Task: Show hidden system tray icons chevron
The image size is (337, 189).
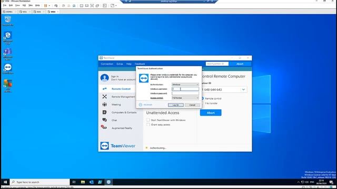Action: point(299,182)
